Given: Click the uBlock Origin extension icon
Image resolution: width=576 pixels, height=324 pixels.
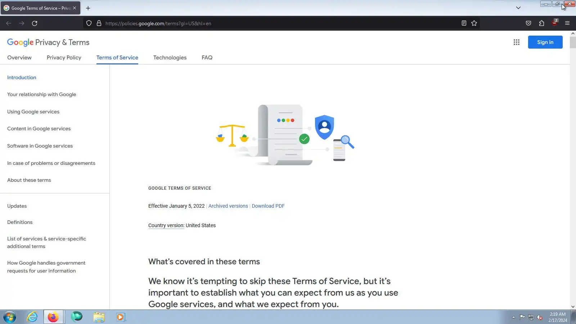Looking at the screenshot, I should click(x=554, y=23).
